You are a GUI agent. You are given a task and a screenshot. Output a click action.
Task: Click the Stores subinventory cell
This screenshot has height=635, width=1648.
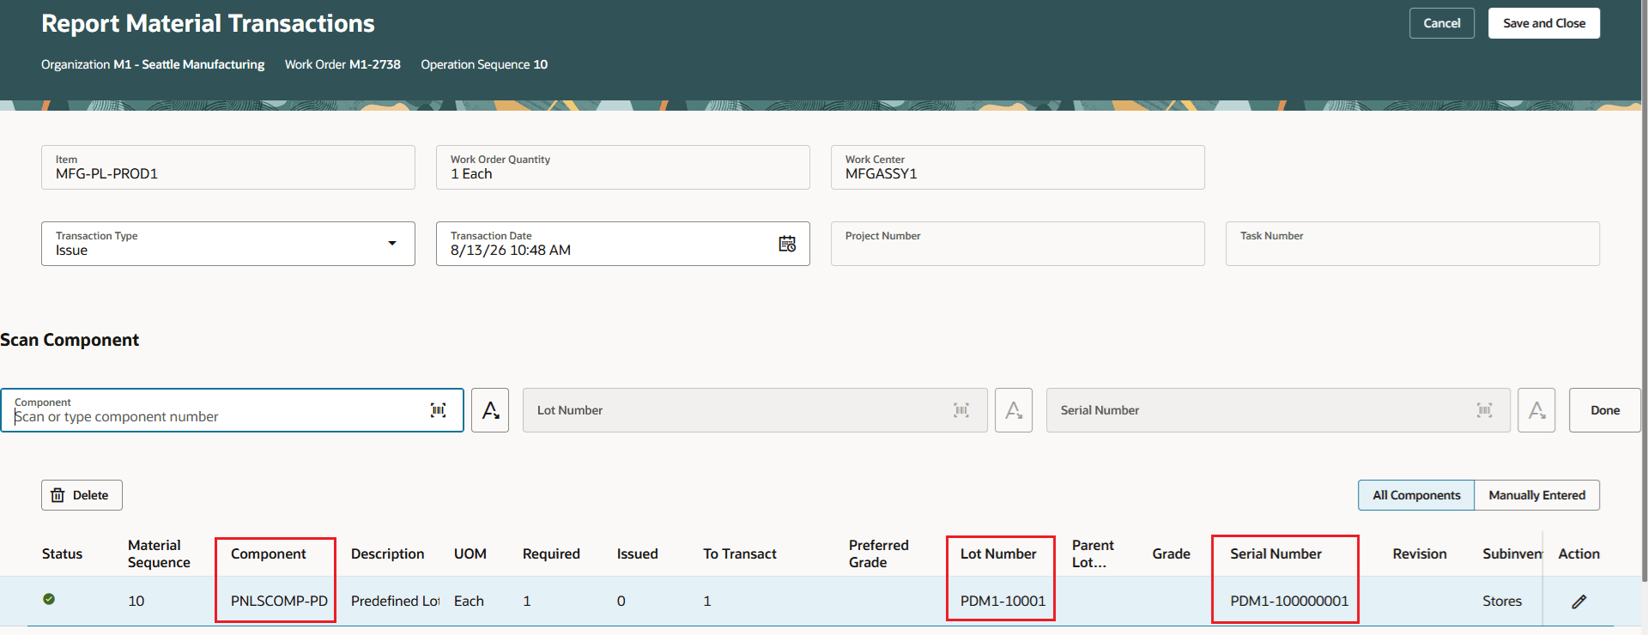pos(1502,602)
